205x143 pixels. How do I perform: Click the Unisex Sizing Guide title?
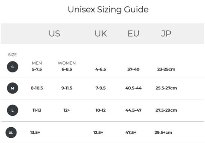click(108, 10)
